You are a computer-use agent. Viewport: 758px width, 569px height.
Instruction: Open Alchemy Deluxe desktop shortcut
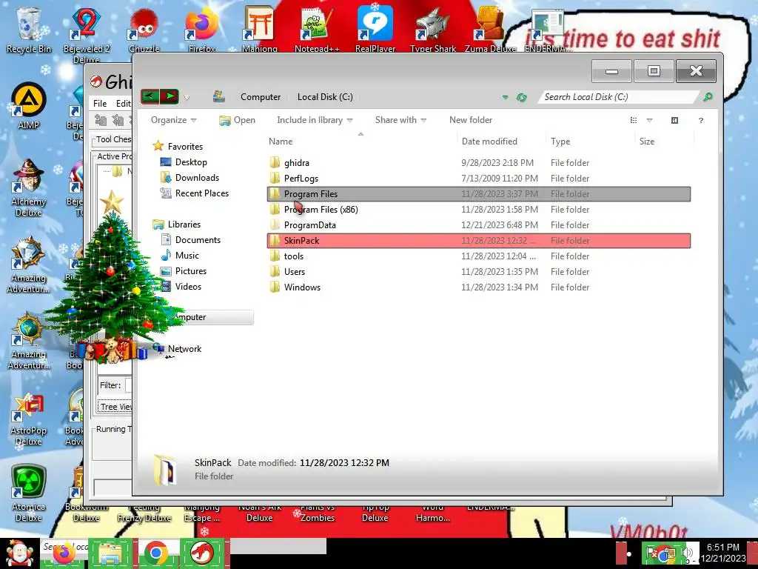29,187
